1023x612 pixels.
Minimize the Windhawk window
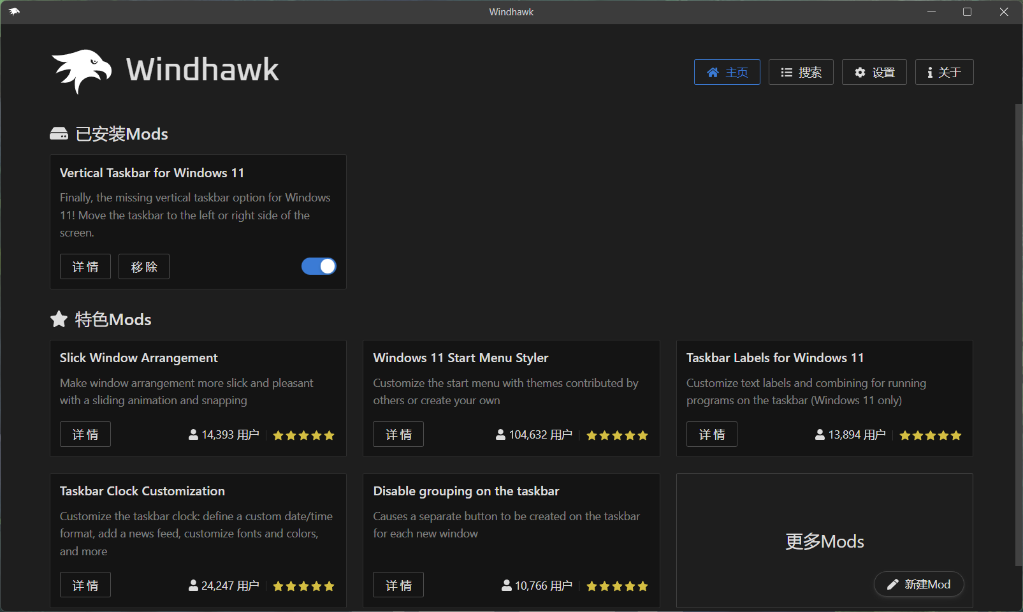931,11
